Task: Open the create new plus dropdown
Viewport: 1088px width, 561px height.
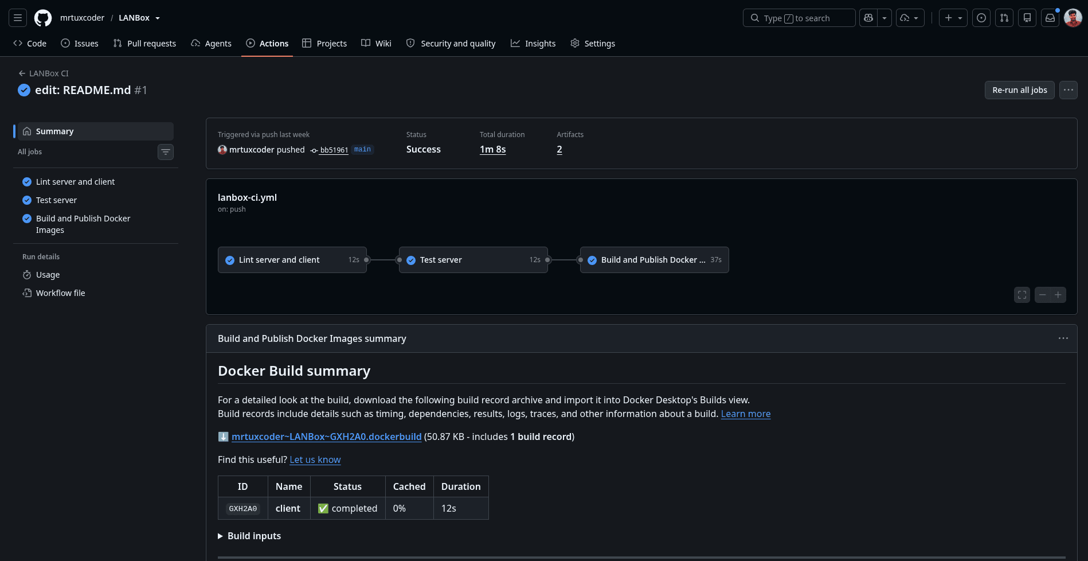Action: [x=953, y=18]
